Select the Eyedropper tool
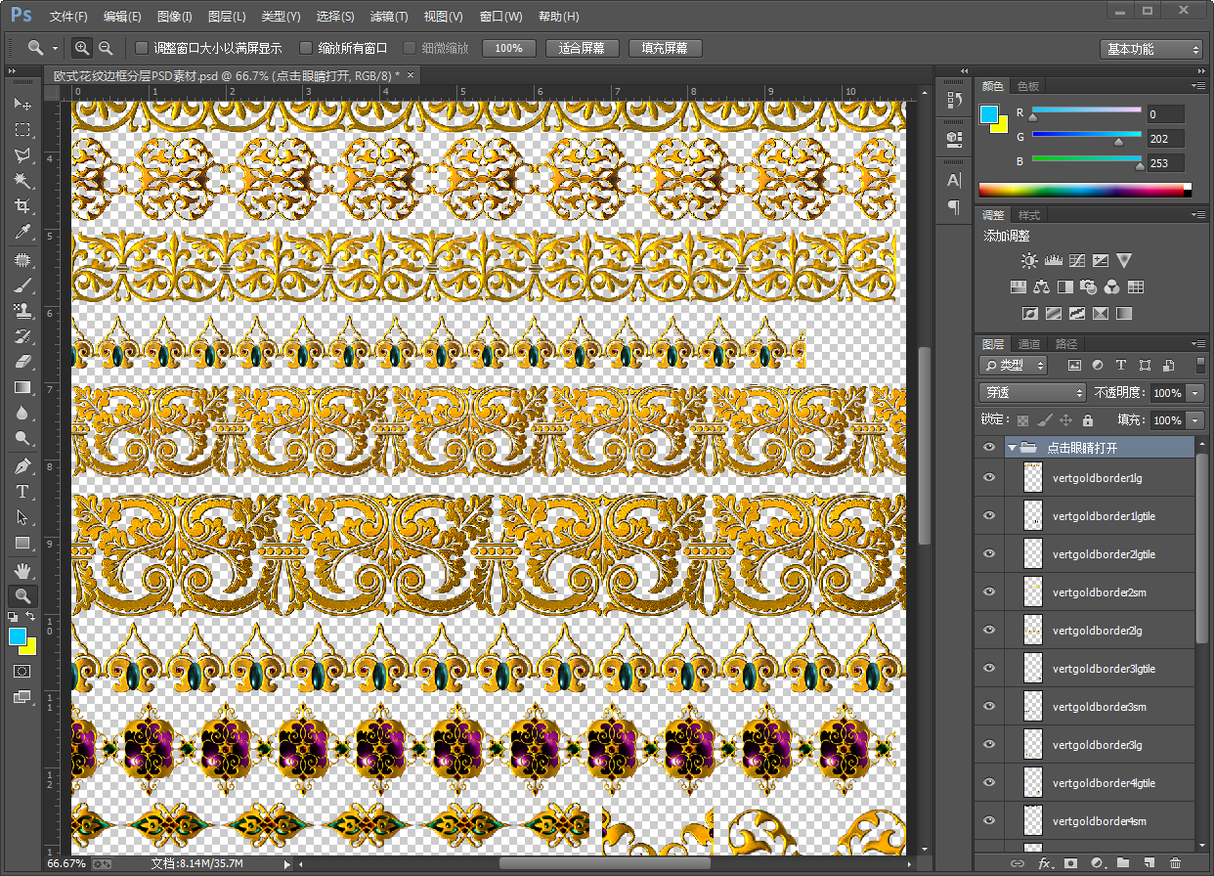This screenshot has width=1214, height=876. coord(22,232)
